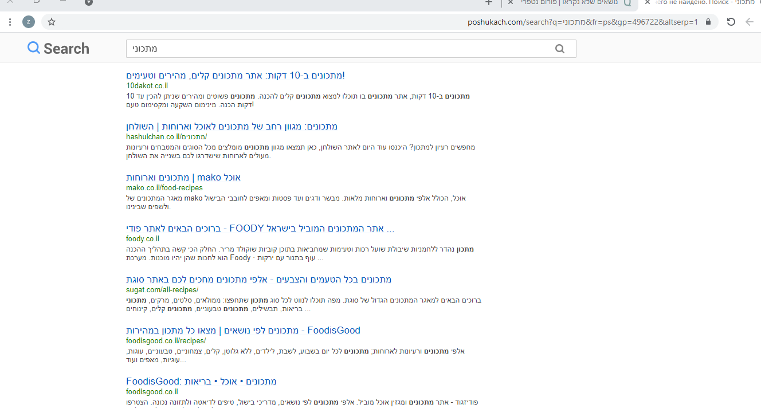Click the profile avatar icon
This screenshot has width=761, height=408.
coord(29,22)
